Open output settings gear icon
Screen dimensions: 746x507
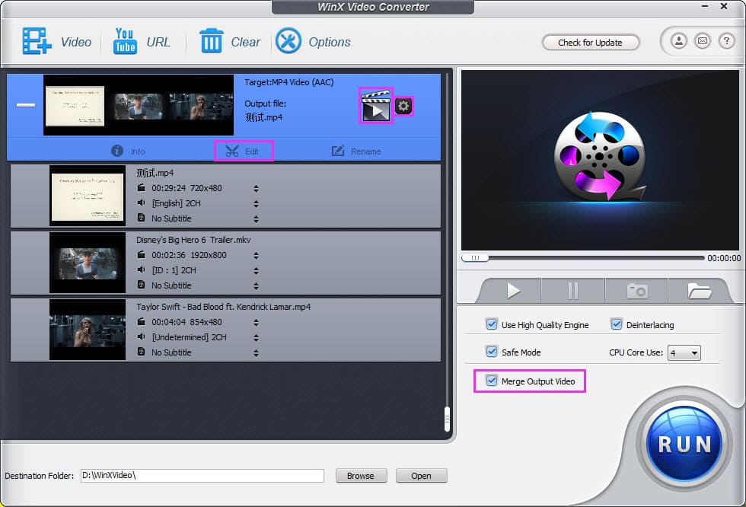tap(403, 106)
